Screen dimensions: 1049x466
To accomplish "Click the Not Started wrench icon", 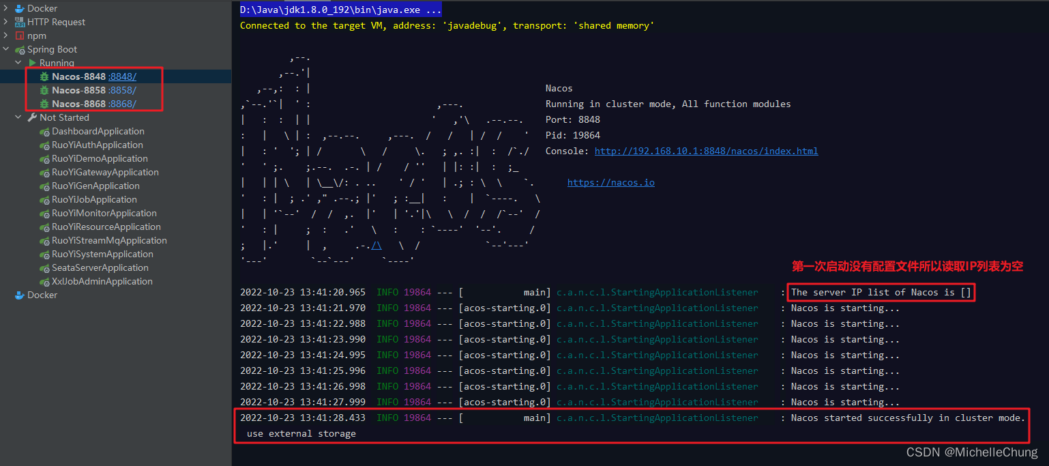I will [32, 117].
